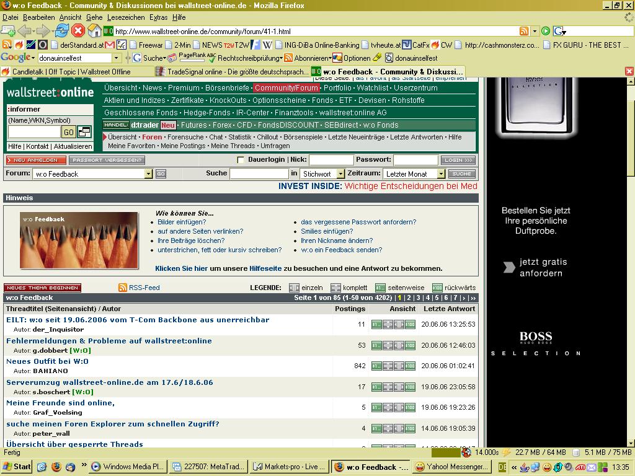
Task: Click the orange RSS-Feed icon on forum
Action: pyautogui.click(x=123, y=288)
